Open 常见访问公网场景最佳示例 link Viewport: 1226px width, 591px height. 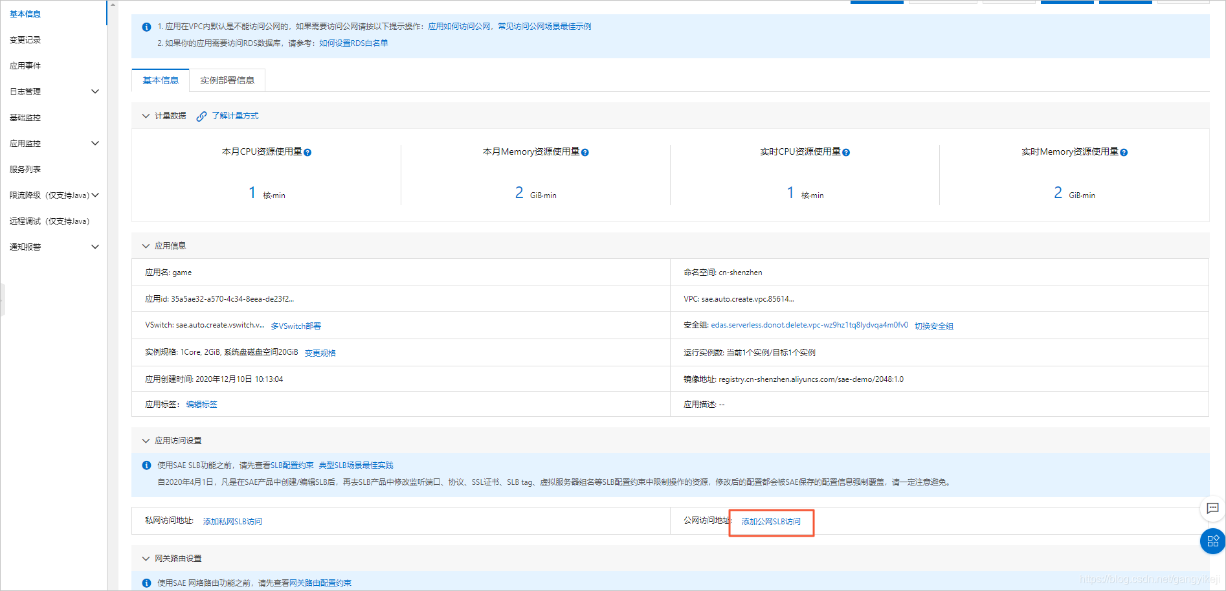[544, 27]
